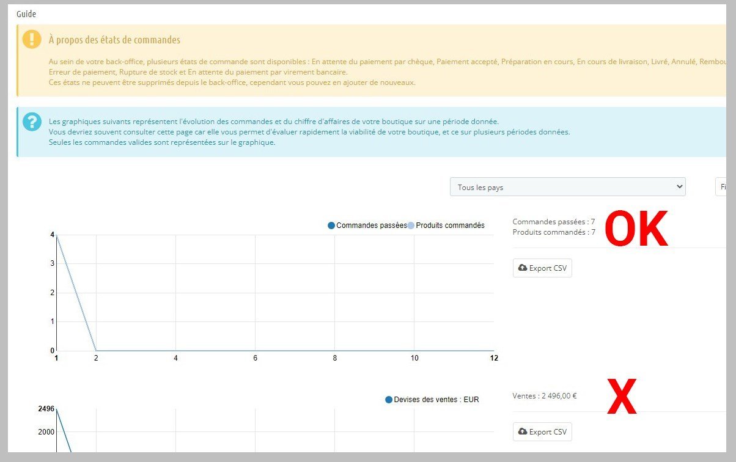Click the À propos des états de commandes title
This screenshot has height=462, width=736.
click(114, 40)
